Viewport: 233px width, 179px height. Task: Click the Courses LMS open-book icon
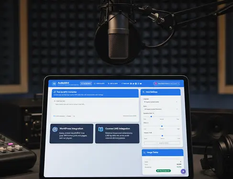100,129
